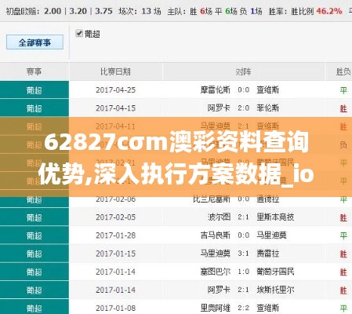352x314 pixels.
Task: Click the 胜 result in the 波尔图 row
Action: click(x=343, y=217)
